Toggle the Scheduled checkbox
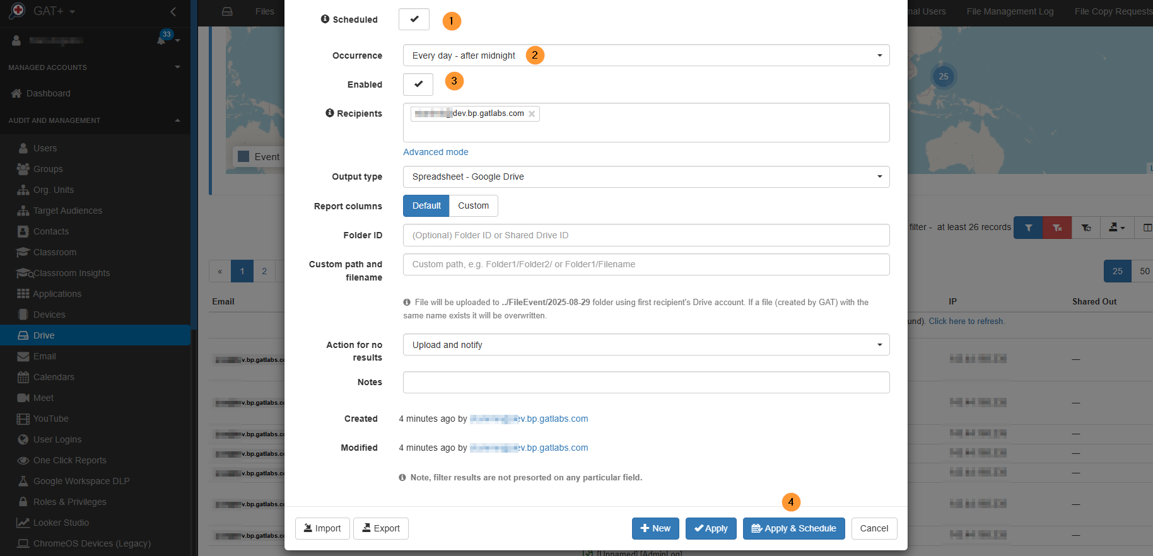Image resolution: width=1153 pixels, height=556 pixels. pyautogui.click(x=414, y=20)
